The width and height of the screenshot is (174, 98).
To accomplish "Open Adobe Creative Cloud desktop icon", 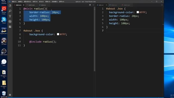I will pyautogui.click(x=4, y=10).
